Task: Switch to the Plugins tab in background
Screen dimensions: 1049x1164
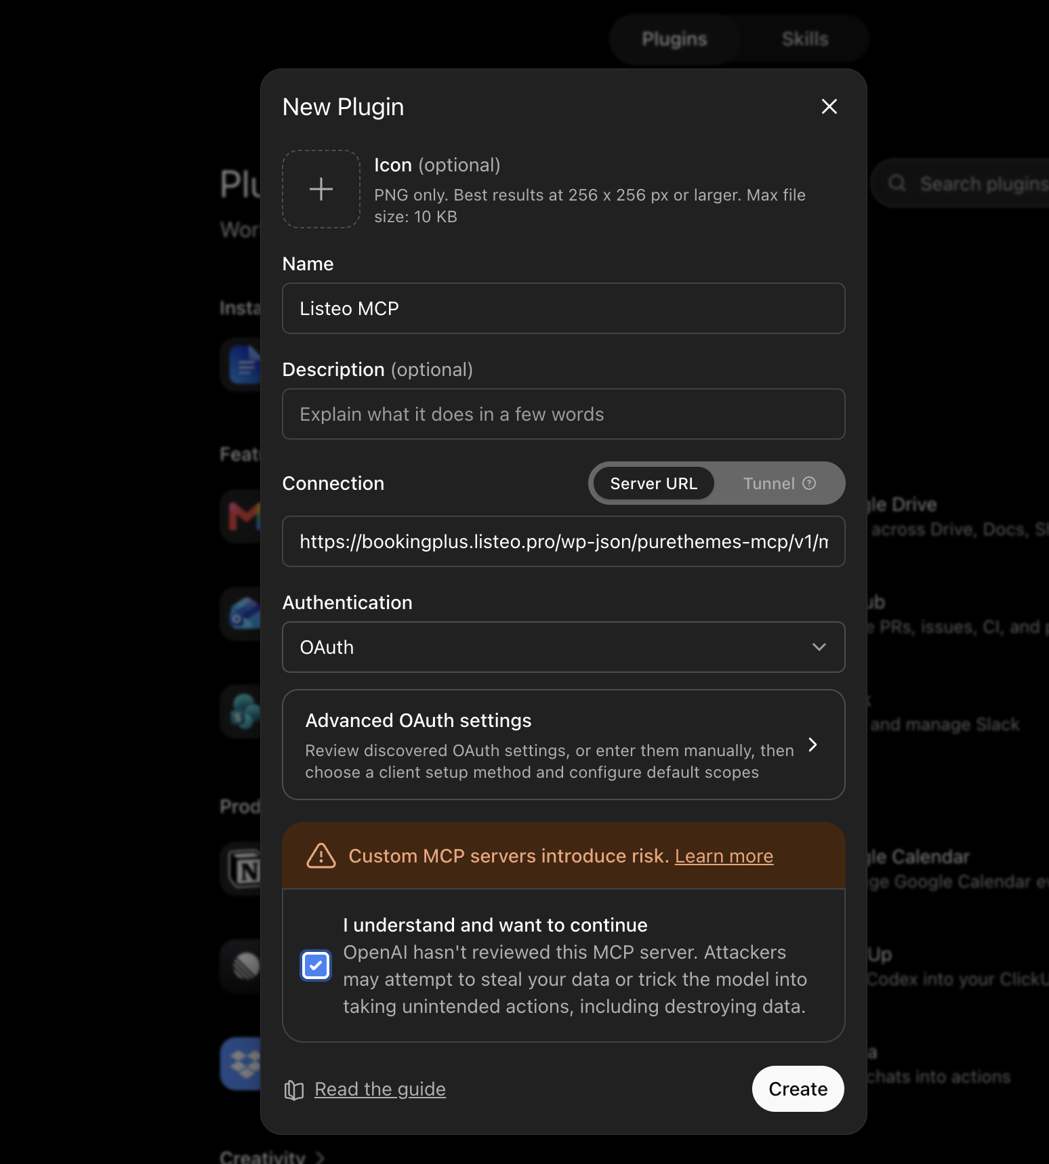Action: (674, 39)
